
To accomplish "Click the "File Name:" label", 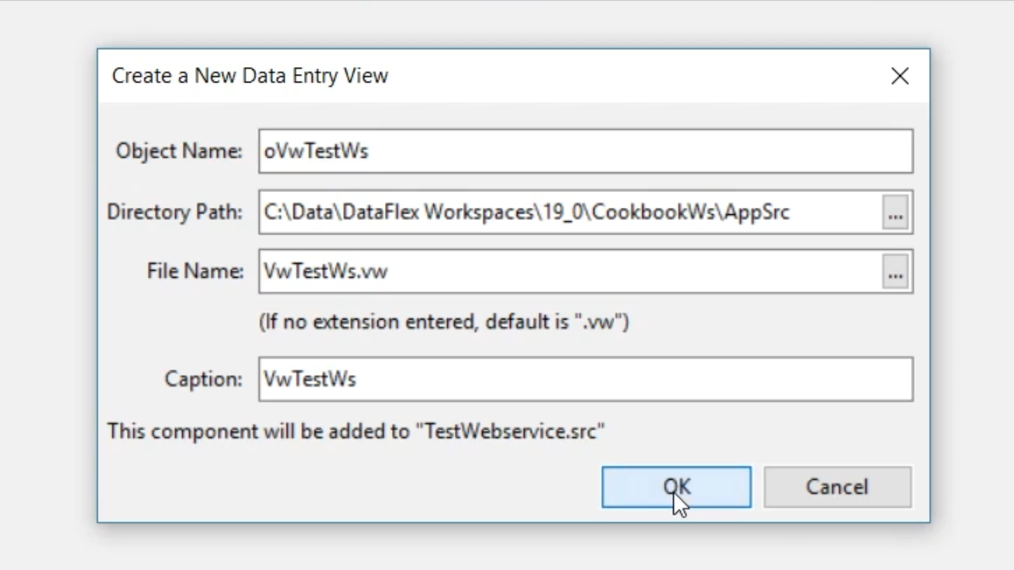I will 195,272.
